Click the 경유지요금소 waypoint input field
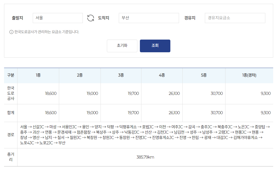 [235, 18]
